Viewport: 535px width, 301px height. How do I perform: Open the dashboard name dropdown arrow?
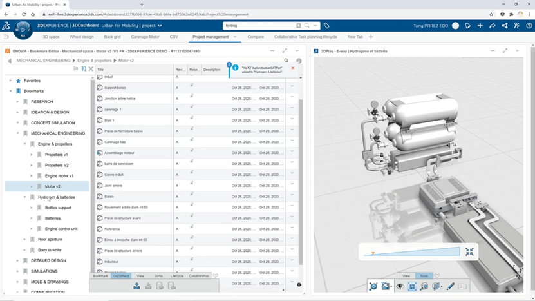(160, 26)
